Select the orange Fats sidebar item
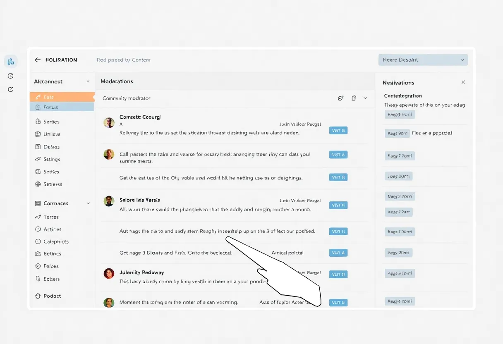503x344 pixels. (x=62, y=97)
